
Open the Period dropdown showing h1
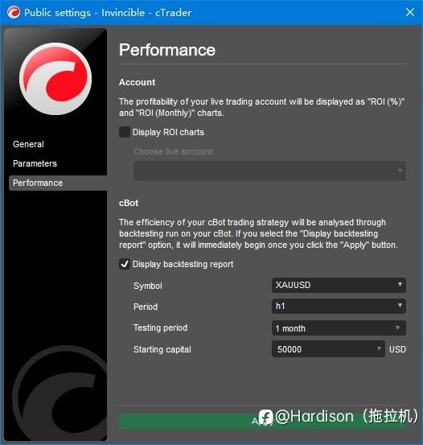339,306
